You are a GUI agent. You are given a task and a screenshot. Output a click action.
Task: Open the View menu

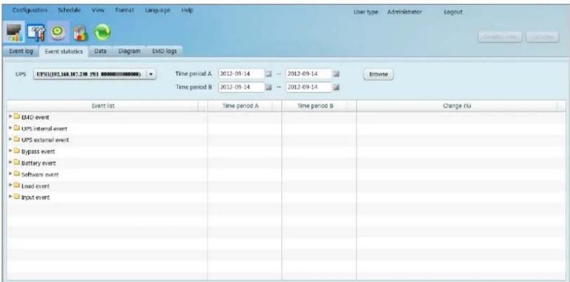point(98,11)
